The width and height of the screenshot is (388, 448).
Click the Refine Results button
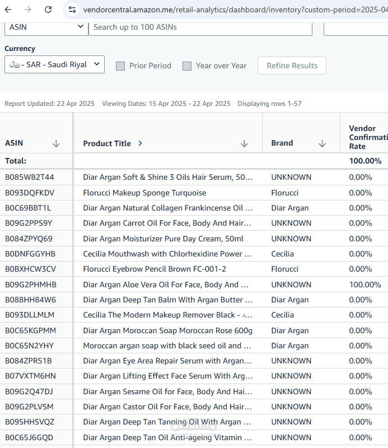pos(292,66)
